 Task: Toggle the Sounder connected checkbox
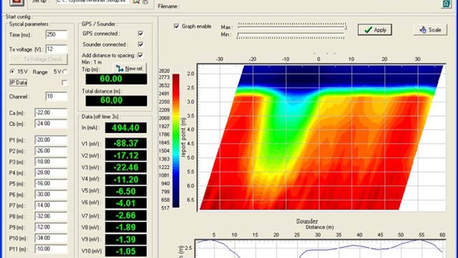click(141, 44)
